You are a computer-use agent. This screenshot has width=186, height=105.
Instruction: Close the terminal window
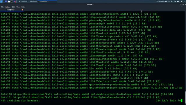(x=185, y=4)
